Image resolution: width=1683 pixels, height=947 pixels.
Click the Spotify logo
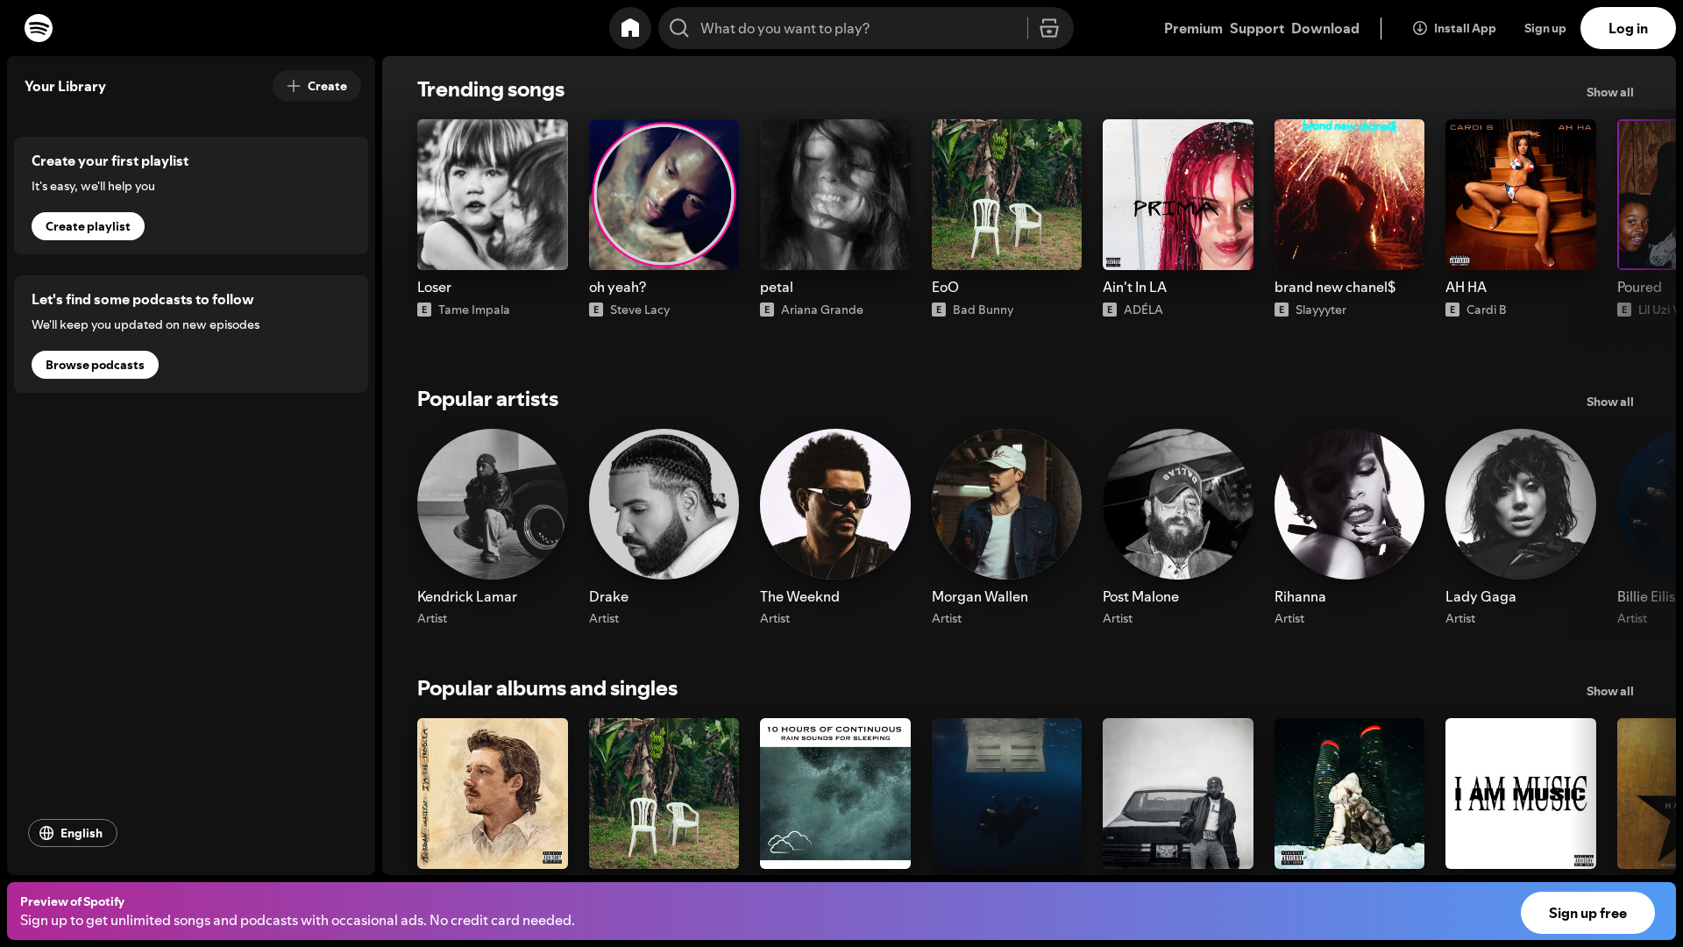(x=39, y=28)
